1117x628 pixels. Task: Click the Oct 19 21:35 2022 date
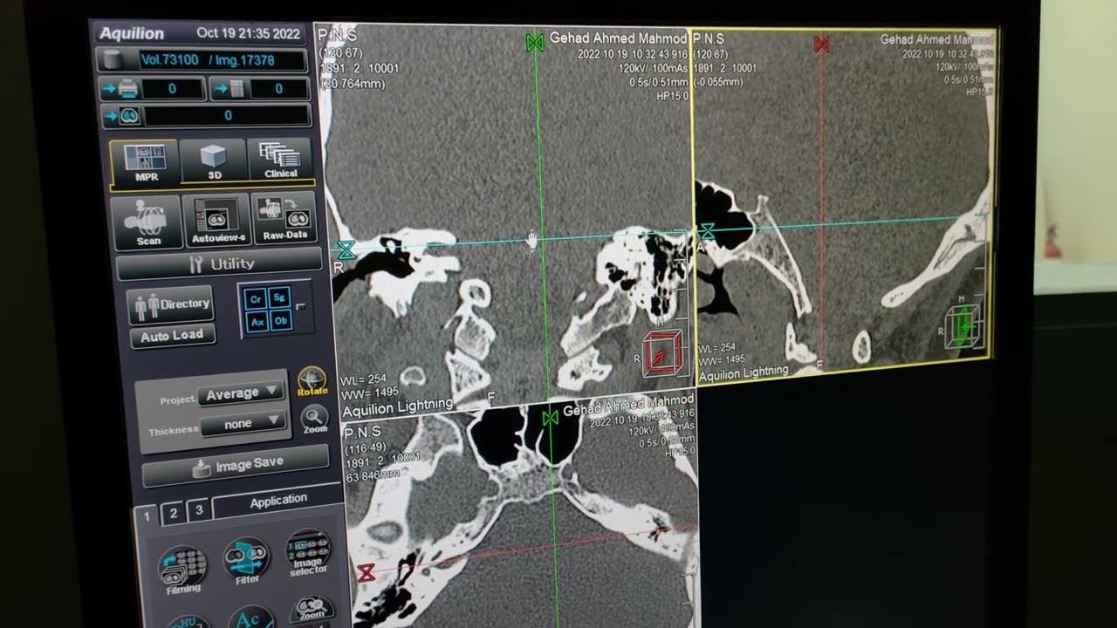coord(249,34)
